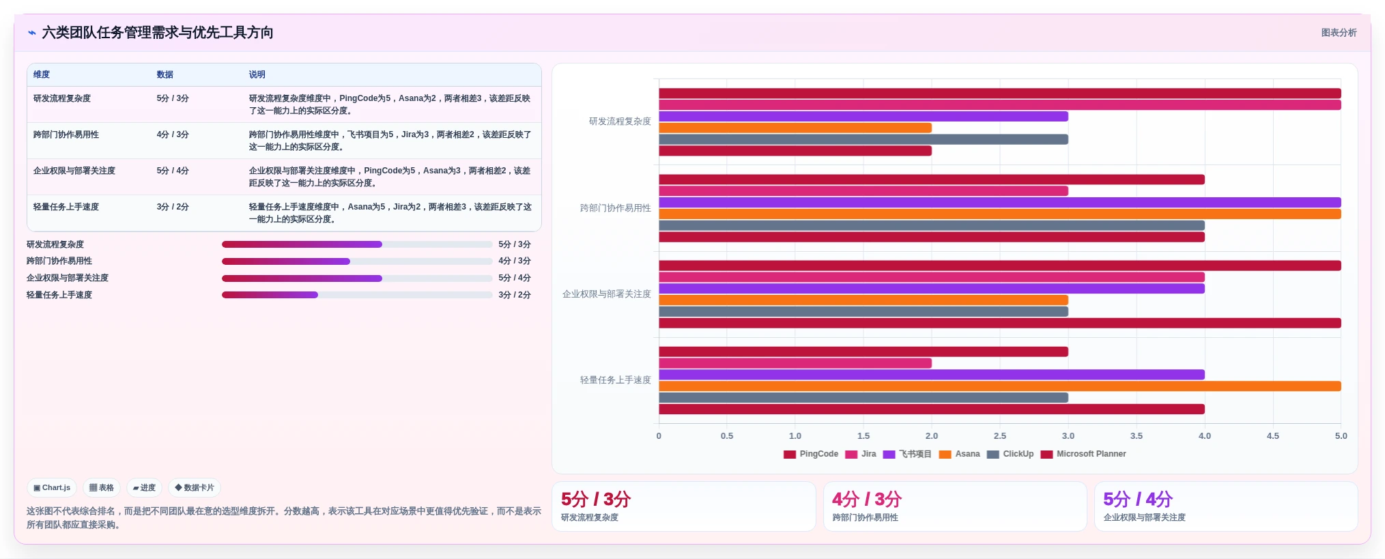Click 3分 / 2分 value beside 轻量任务上手速度 progress bar
The image size is (1385, 559).
pyautogui.click(x=515, y=295)
